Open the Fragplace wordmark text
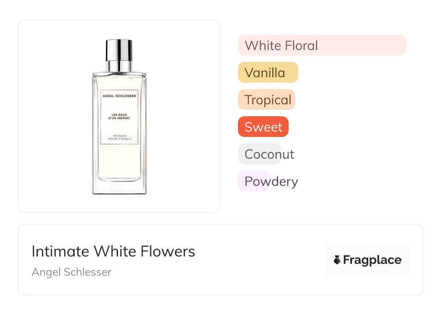441x313 pixels. tap(372, 260)
